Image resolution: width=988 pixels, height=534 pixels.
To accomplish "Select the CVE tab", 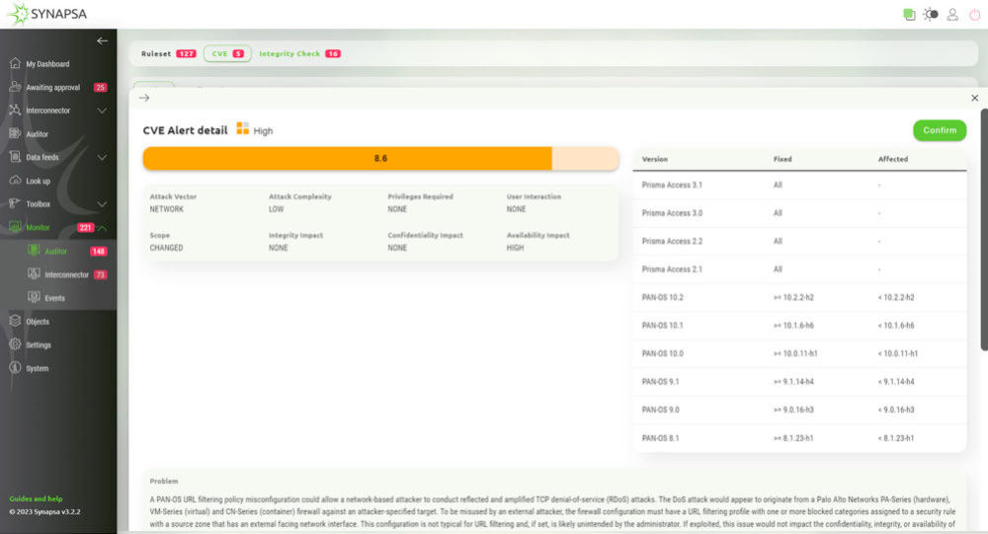I will 227,53.
